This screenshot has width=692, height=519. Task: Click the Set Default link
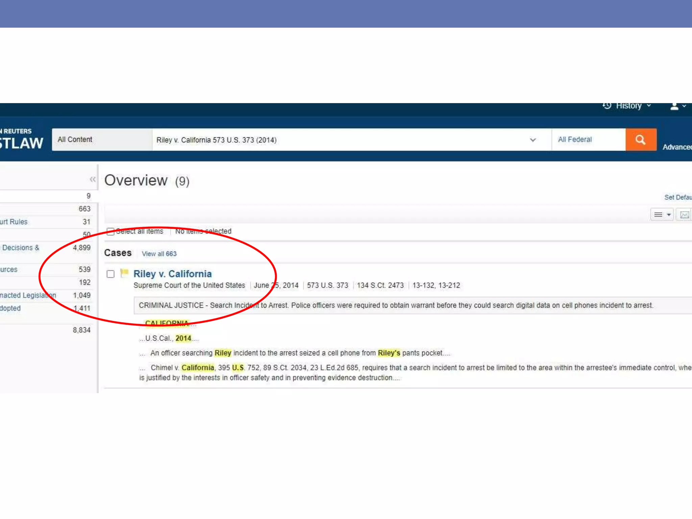[677, 197]
